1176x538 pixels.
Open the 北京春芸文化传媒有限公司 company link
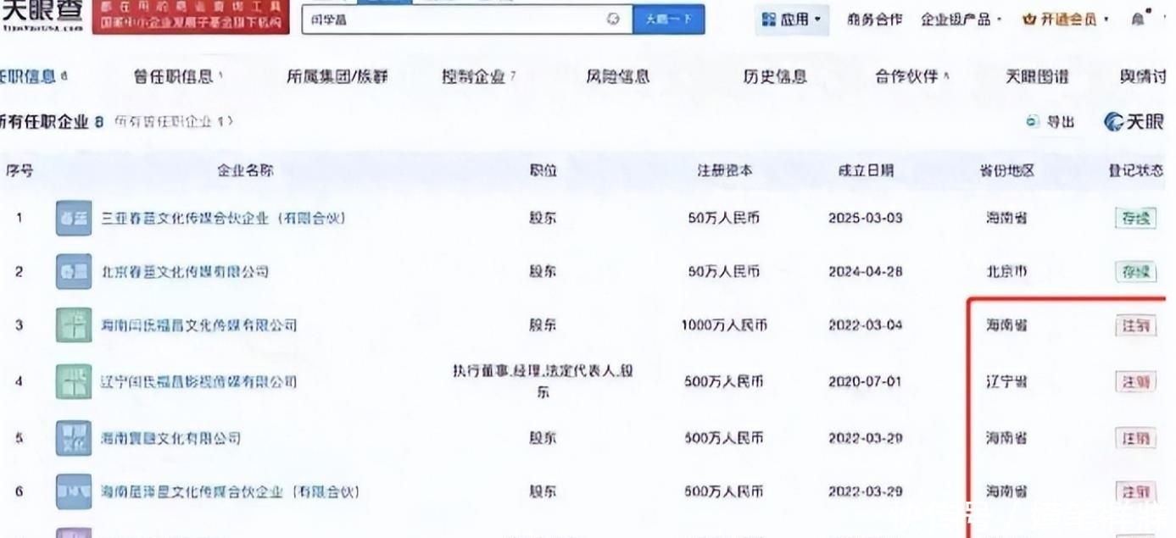coord(185,272)
